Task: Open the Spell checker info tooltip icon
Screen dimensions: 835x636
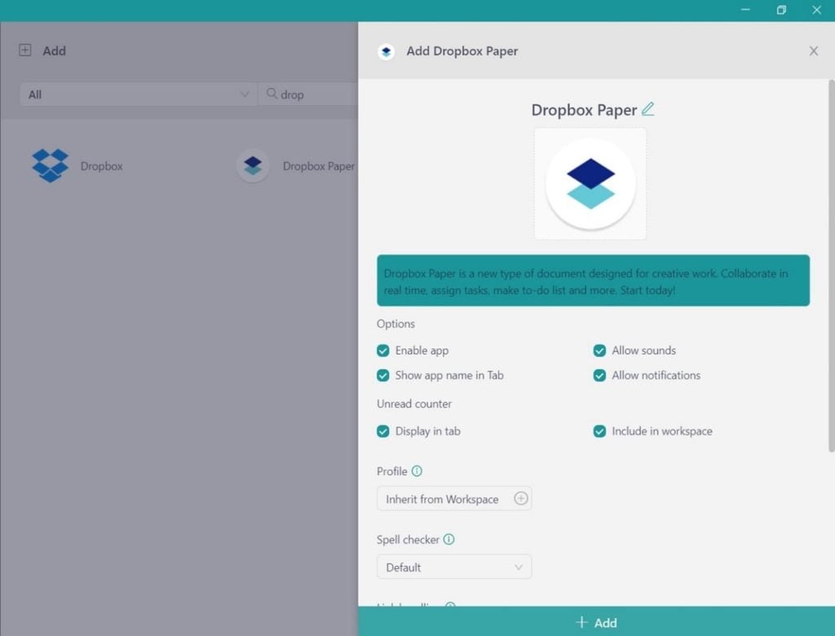Action: [450, 539]
